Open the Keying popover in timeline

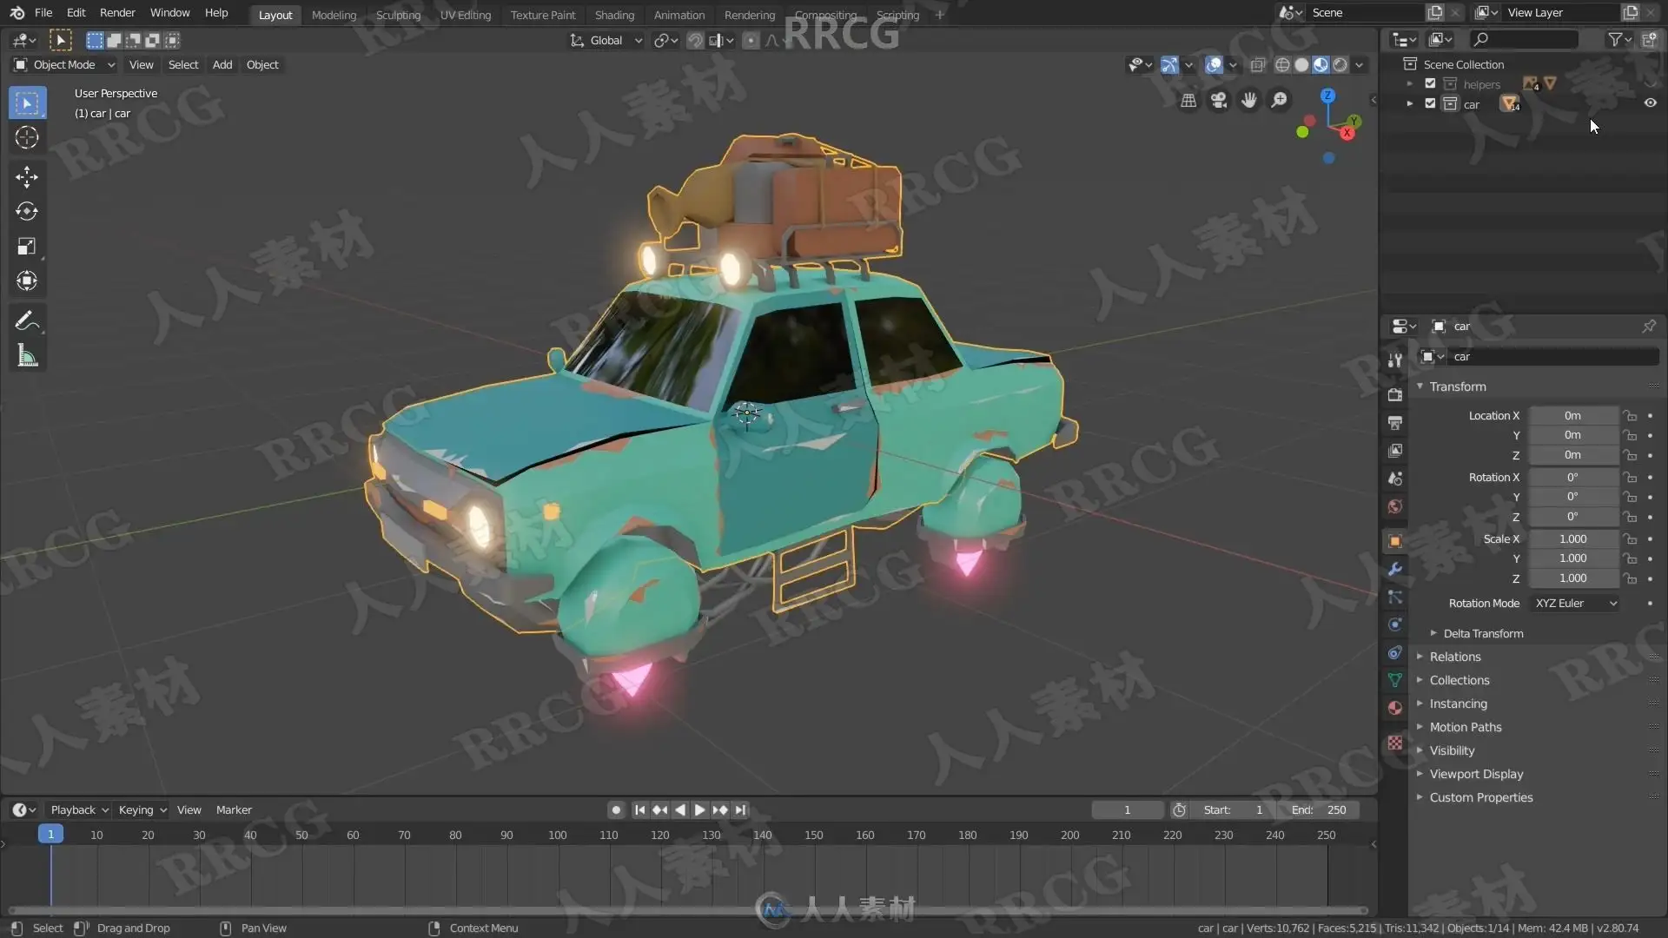(142, 810)
